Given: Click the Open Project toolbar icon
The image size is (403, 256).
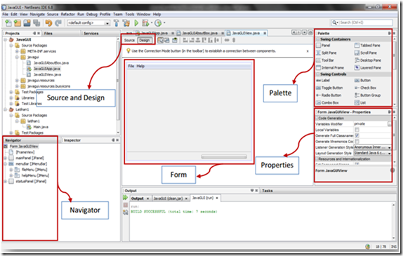Looking at the screenshot, I should tap(27, 23).
